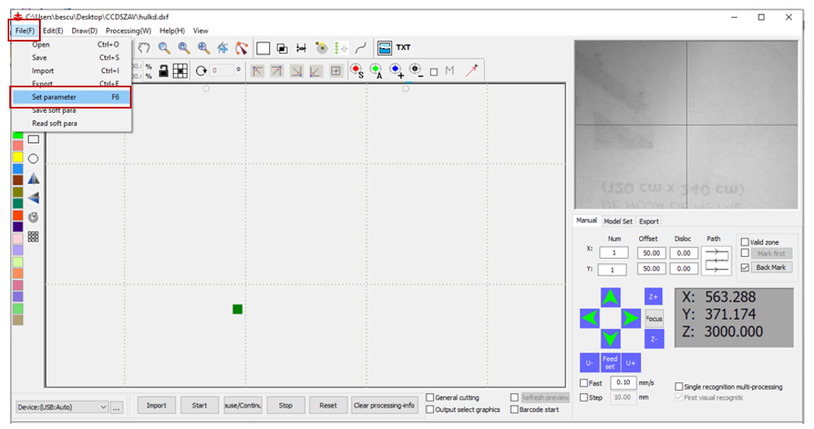Switch to the Model Set tab
814x429 pixels.
click(618, 221)
